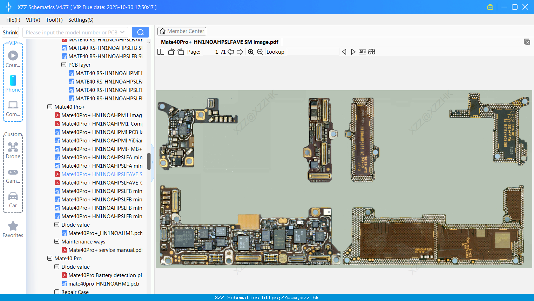Viewport: 534px width, 301px height.
Task: Select the Car category
Action: tap(13, 200)
